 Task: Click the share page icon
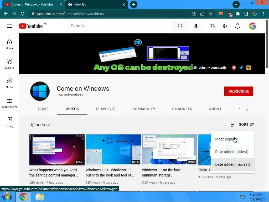202,14
